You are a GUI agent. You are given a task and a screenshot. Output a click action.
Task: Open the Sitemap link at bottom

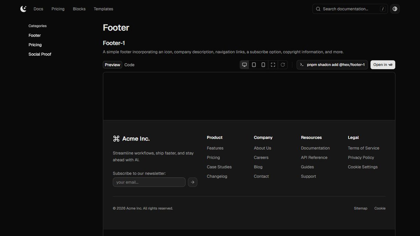pyautogui.click(x=360, y=208)
